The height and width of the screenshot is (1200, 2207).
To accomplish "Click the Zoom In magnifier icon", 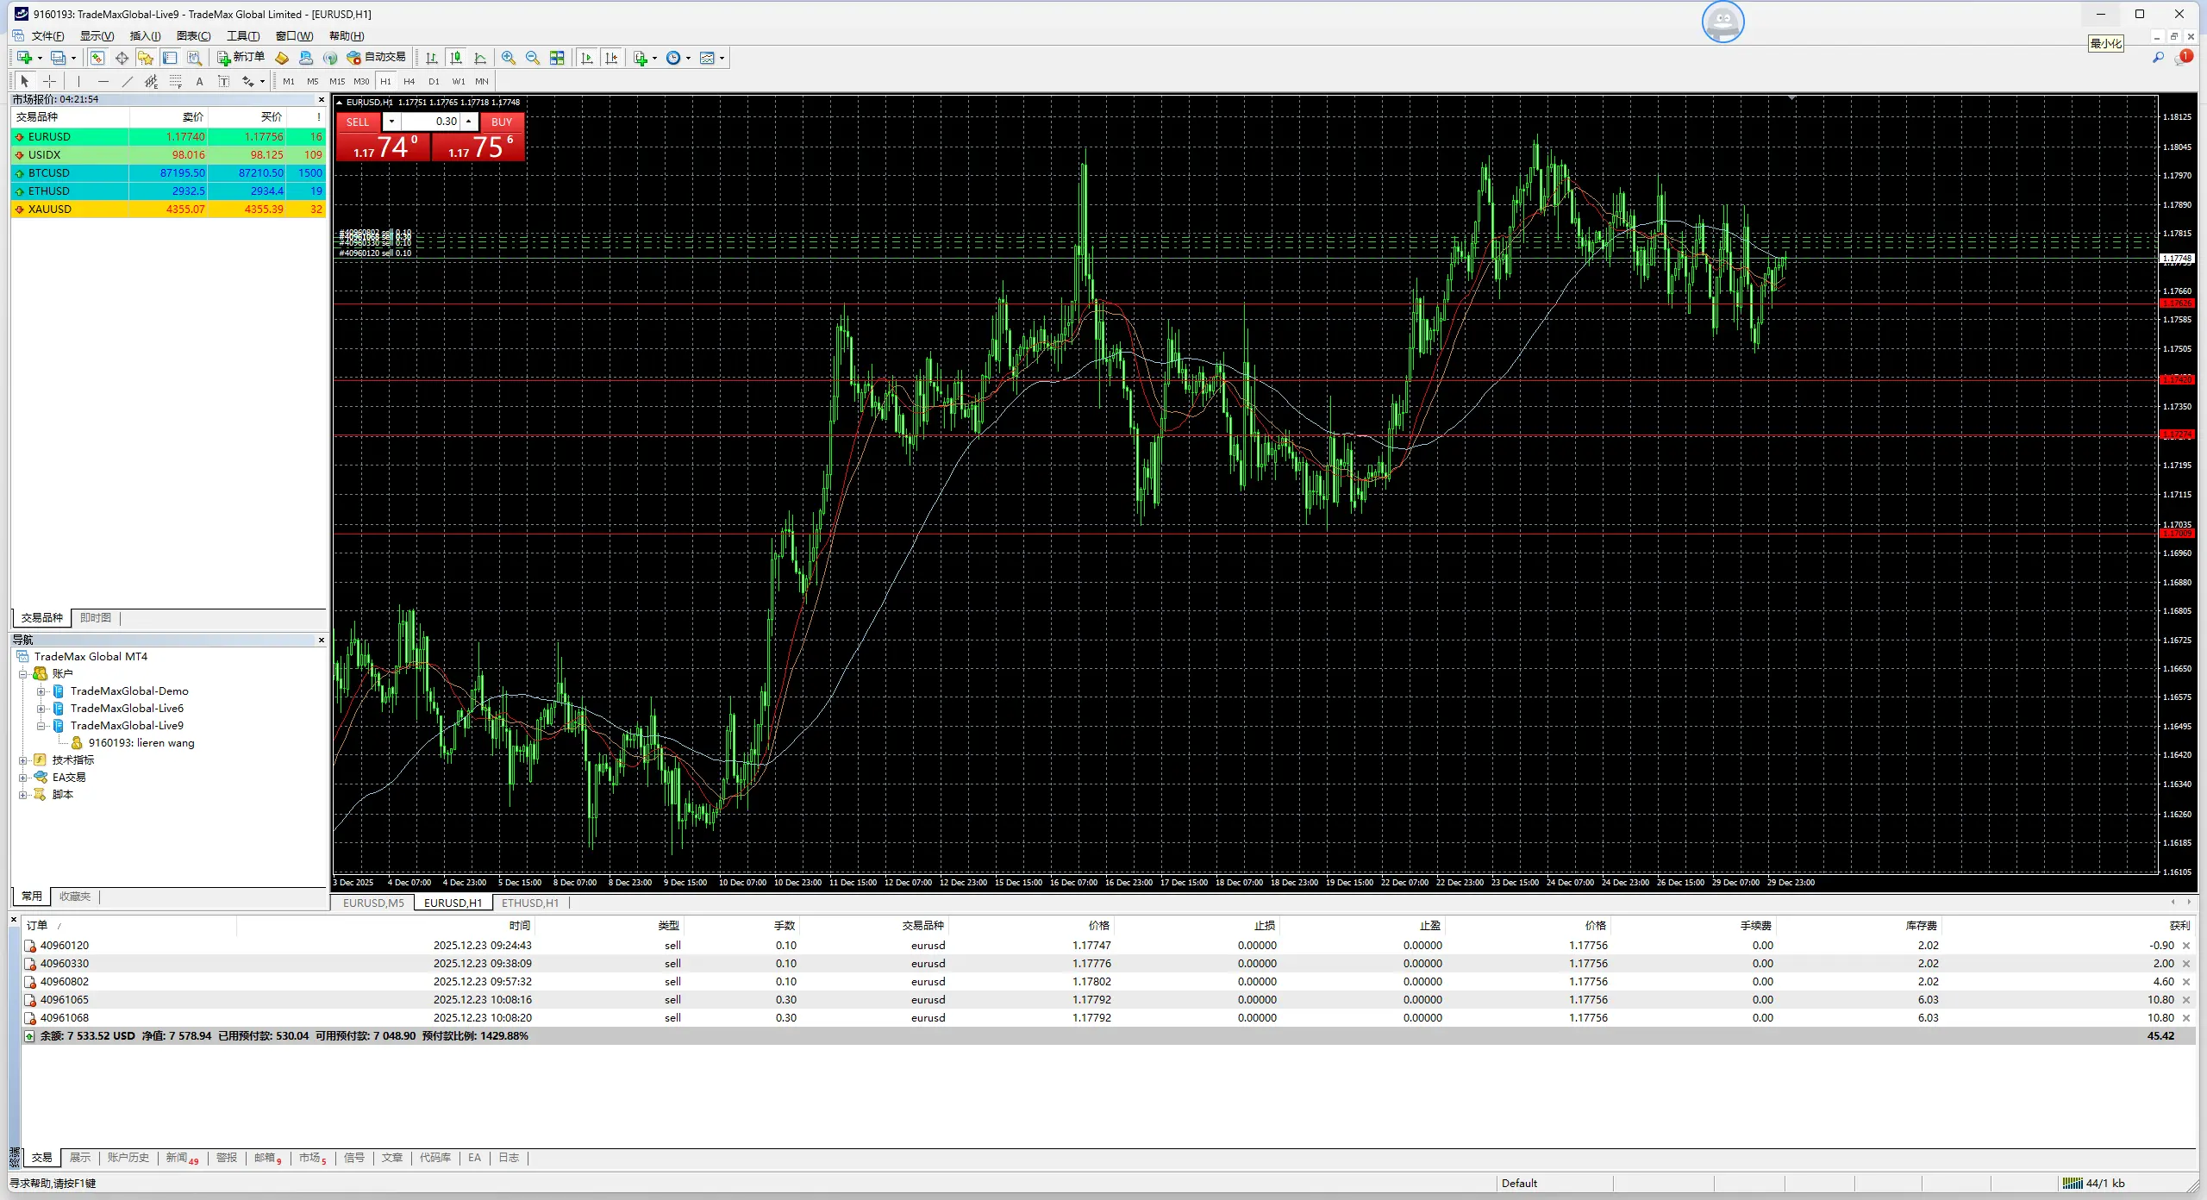I will click(509, 58).
